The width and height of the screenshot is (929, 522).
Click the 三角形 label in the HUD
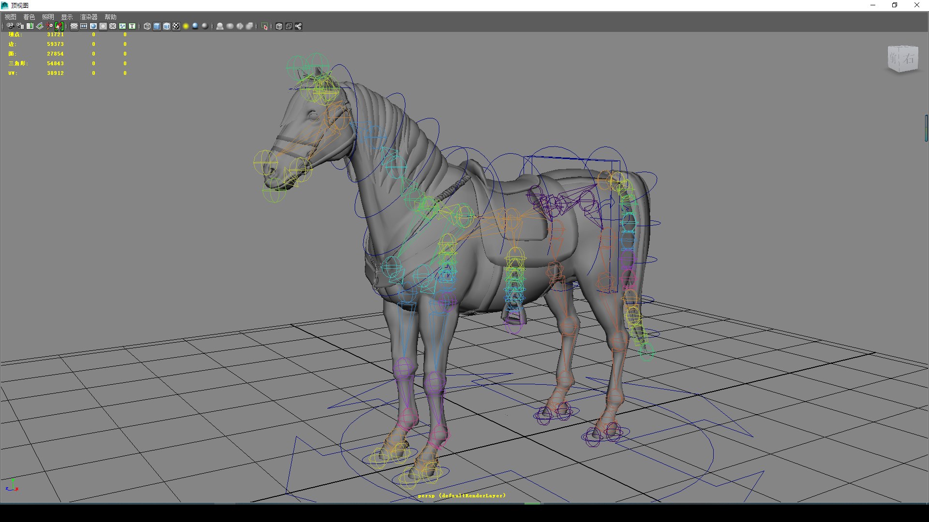18,63
